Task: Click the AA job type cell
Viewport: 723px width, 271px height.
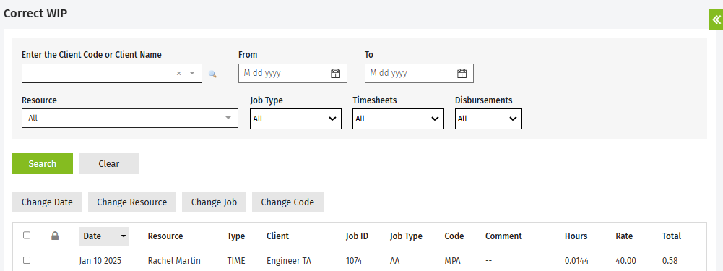Action: [x=394, y=261]
